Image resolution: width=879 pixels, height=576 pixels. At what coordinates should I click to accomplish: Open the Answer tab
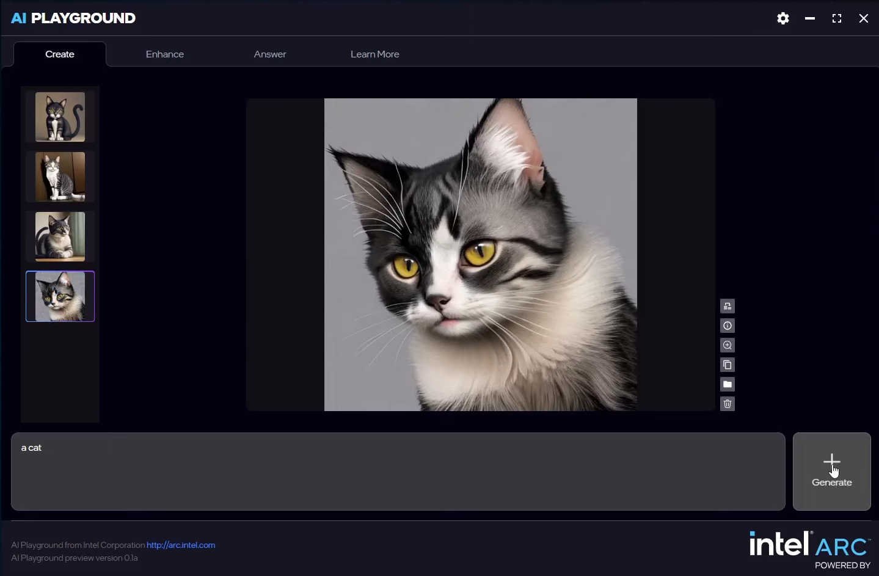(270, 54)
